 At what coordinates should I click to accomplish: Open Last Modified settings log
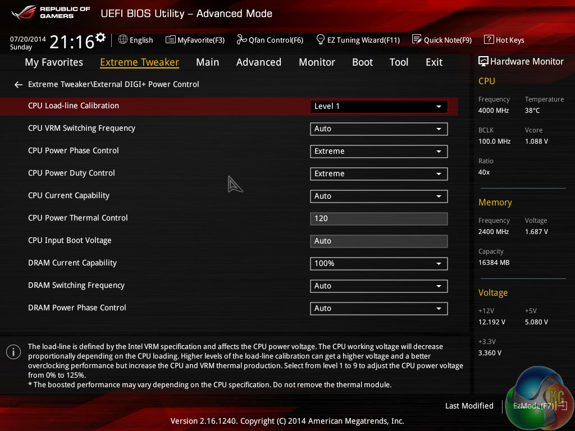click(469, 406)
